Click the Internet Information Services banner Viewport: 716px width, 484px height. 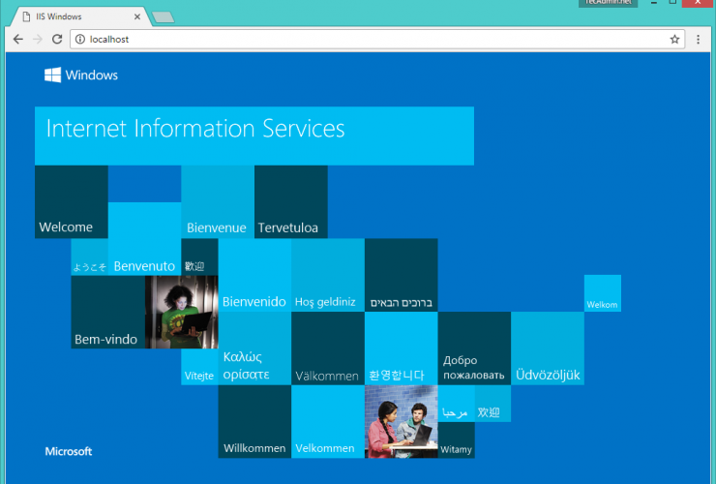click(x=254, y=135)
